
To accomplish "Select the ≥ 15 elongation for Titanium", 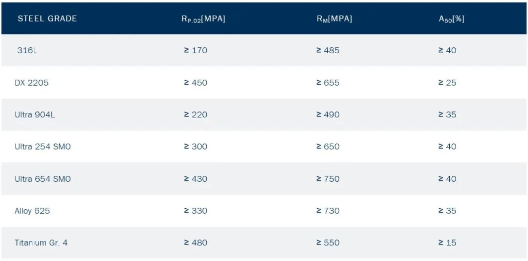I will click(x=447, y=242).
